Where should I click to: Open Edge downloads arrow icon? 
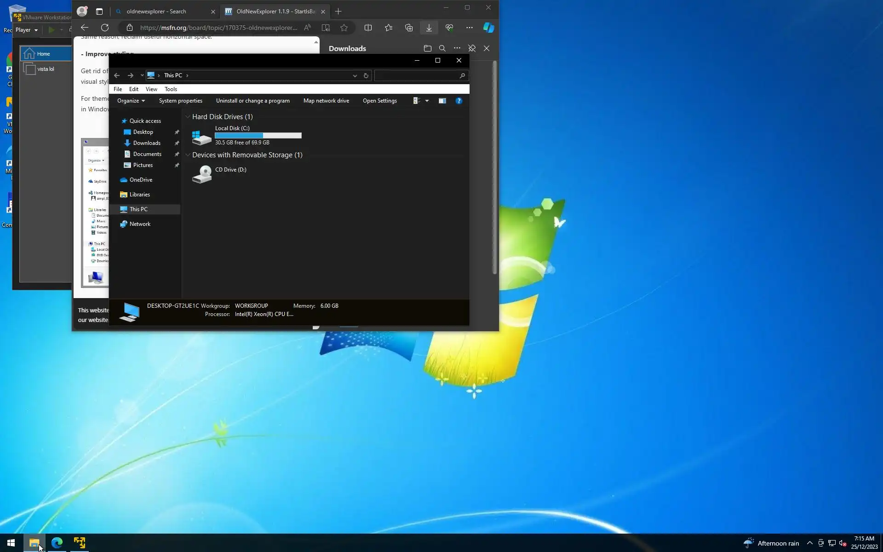(429, 28)
